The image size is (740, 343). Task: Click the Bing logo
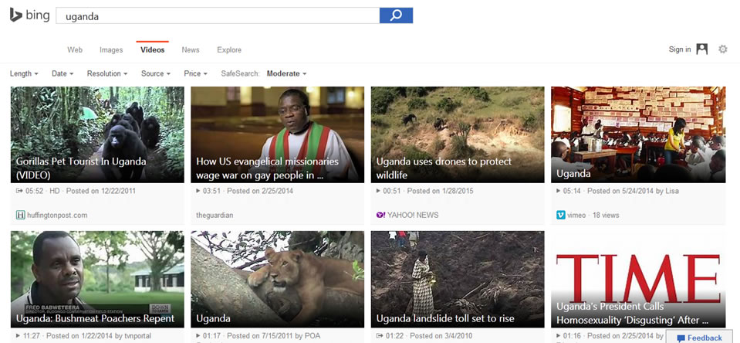[30, 15]
